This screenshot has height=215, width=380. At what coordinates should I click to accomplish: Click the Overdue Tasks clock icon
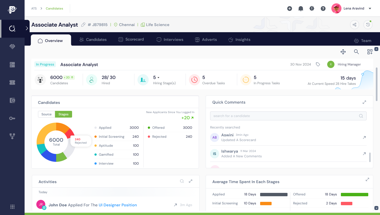(x=194, y=80)
